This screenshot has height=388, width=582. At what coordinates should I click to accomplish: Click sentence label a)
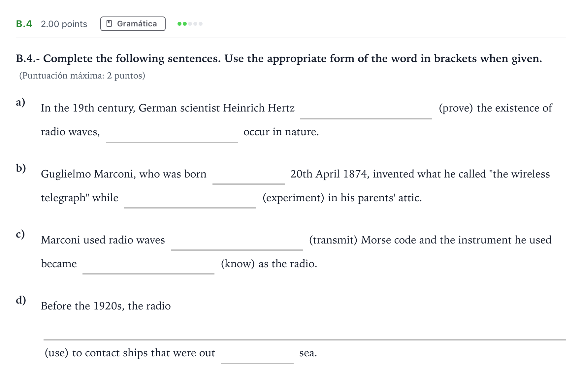tap(20, 102)
